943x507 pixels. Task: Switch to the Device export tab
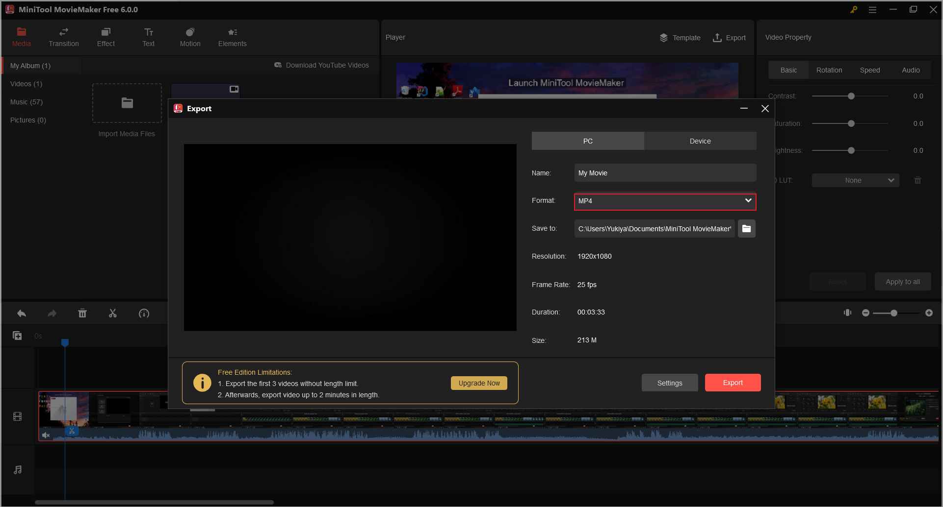[x=700, y=141]
